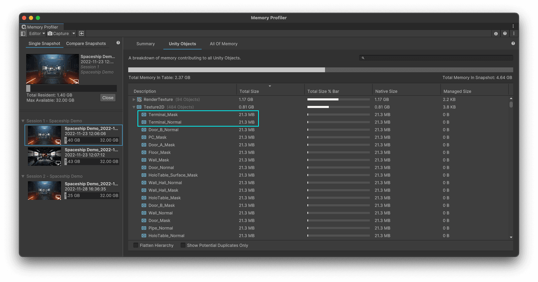
Task: Select the Door_Mask row
Action: (x=319, y=220)
